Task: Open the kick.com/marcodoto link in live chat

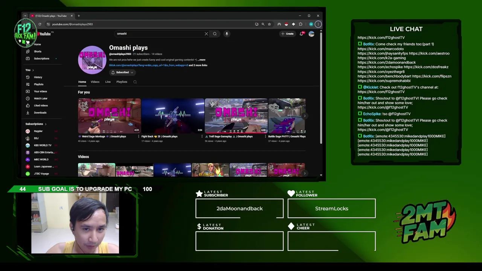Action: [x=381, y=49]
